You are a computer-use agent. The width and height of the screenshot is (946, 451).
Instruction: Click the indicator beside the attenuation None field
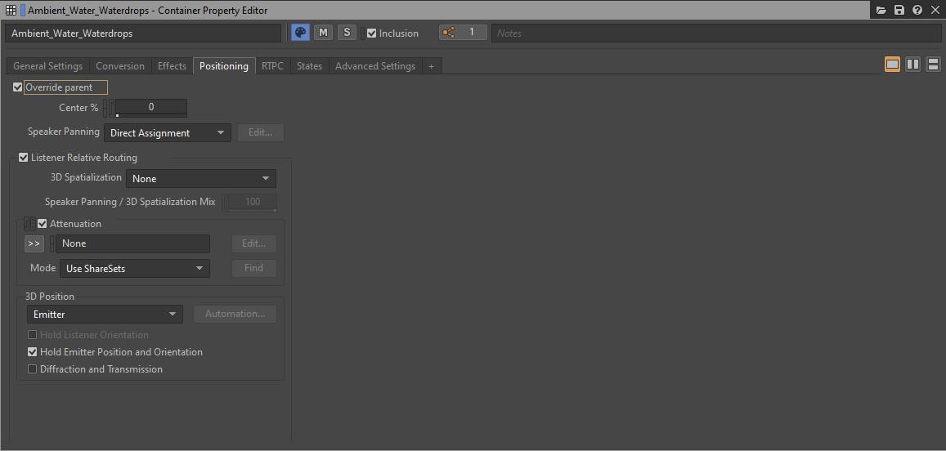(52, 243)
